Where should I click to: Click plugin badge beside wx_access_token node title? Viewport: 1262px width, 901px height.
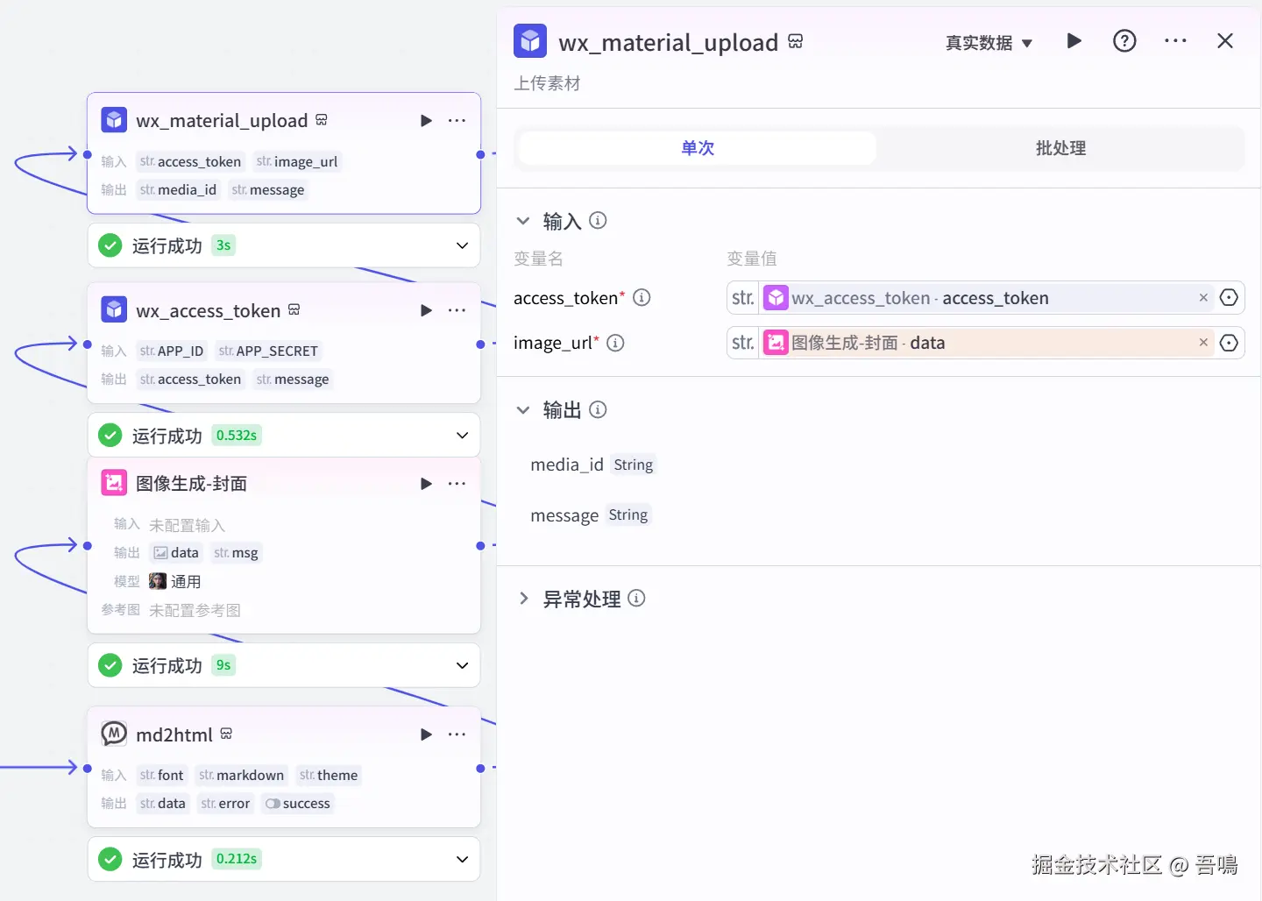click(x=294, y=309)
